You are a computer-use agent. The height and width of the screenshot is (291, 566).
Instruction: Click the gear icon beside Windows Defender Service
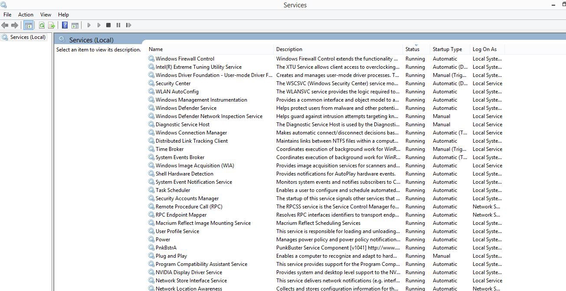(x=151, y=108)
